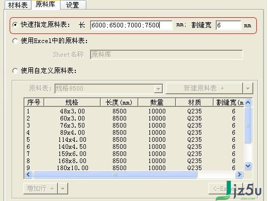Click 8500 length in row 1
The width and height of the screenshot is (268, 201).
pyautogui.click(x=120, y=111)
